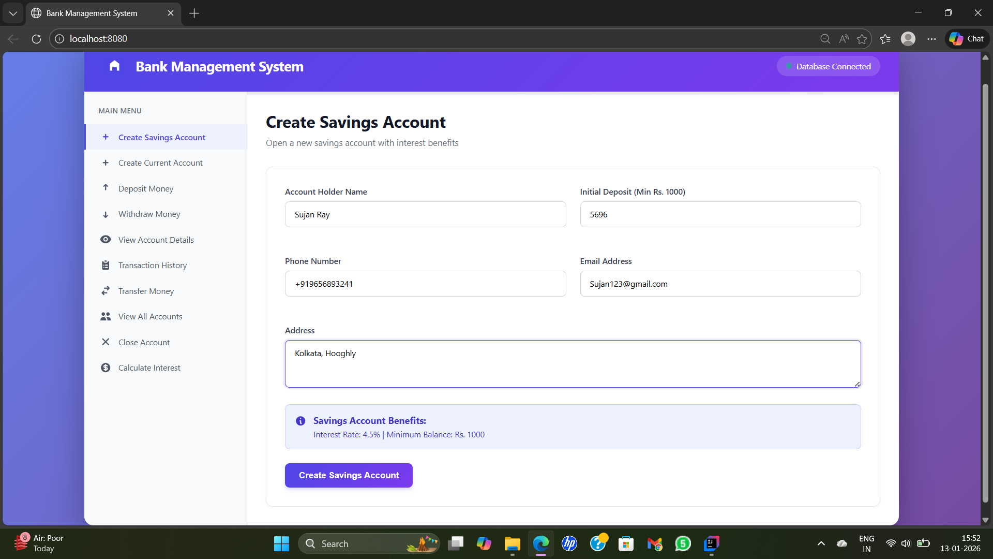Click the X icon next to Close Account
This screenshot has height=559, width=993.
(106, 342)
